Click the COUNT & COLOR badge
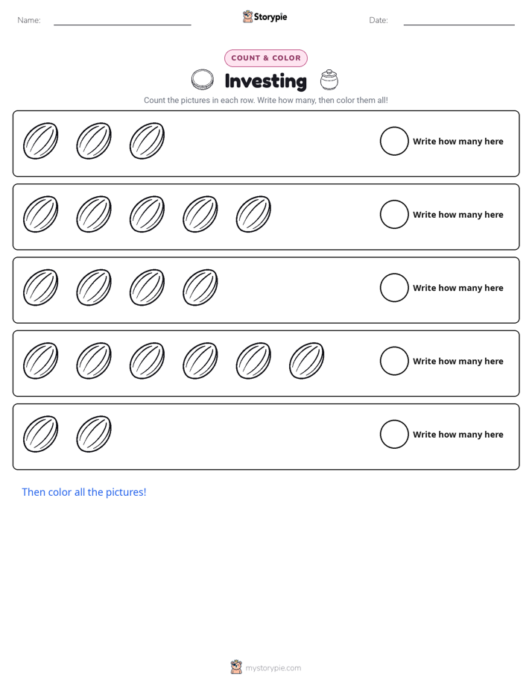 (266, 58)
